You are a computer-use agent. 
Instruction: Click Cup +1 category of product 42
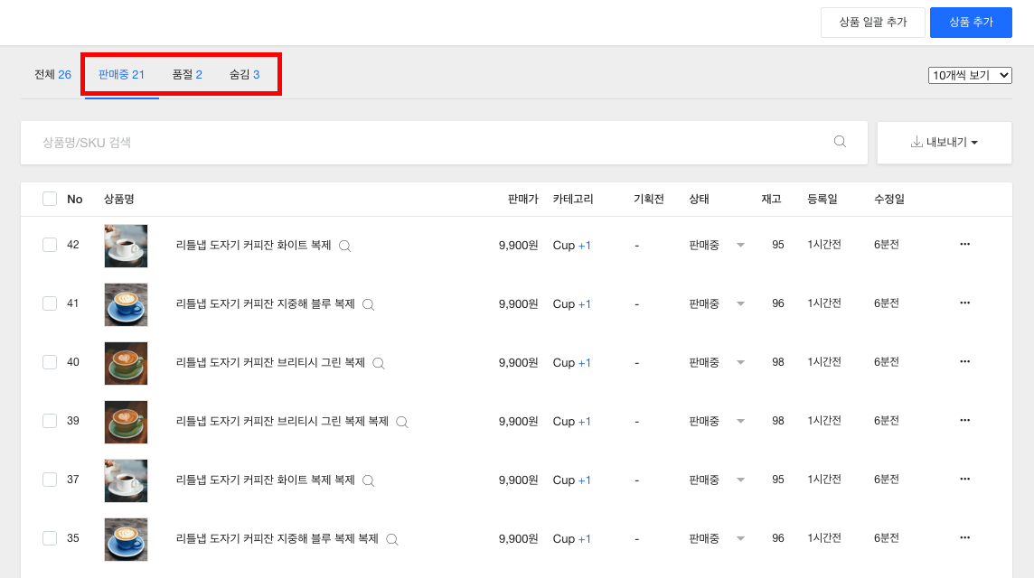click(572, 245)
